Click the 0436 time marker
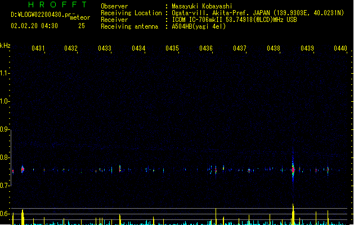This screenshot has width=354, height=225. click(206, 48)
